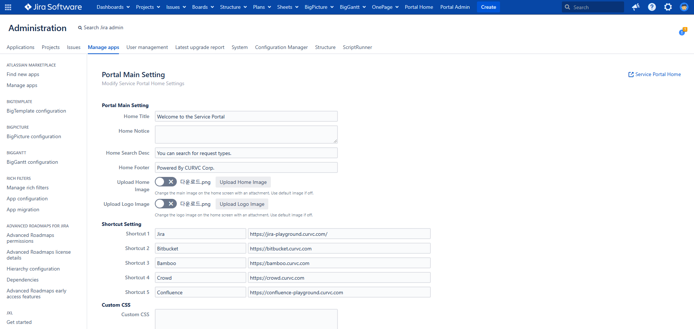The height and width of the screenshot is (329, 694).
Task: Click the Custom CSS text area
Action: point(246,319)
